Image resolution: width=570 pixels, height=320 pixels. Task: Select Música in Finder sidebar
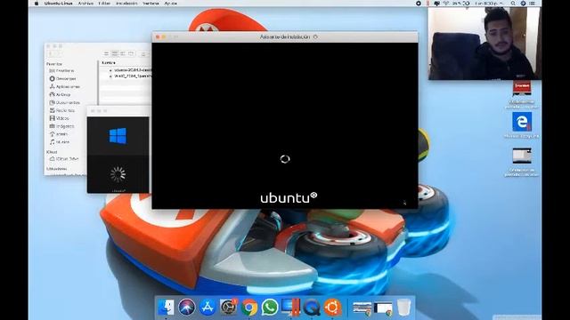[60, 142]
